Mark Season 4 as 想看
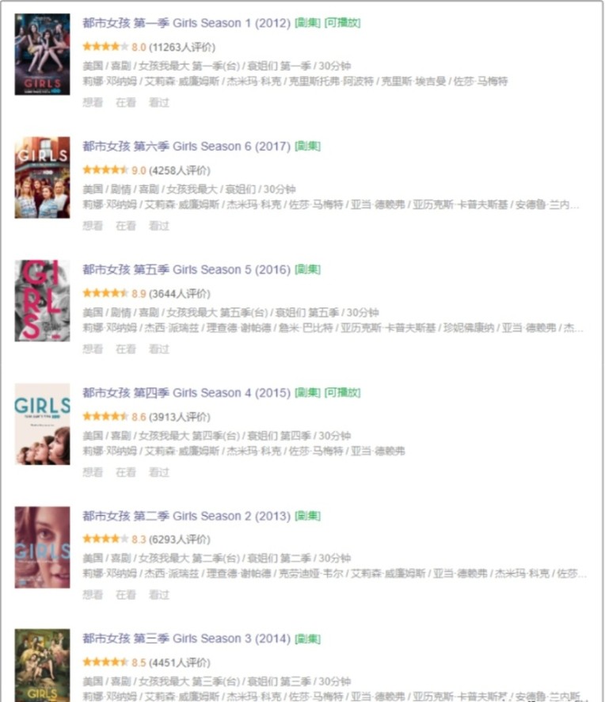Viewport: 605px width, 702px height. (93, 472)
